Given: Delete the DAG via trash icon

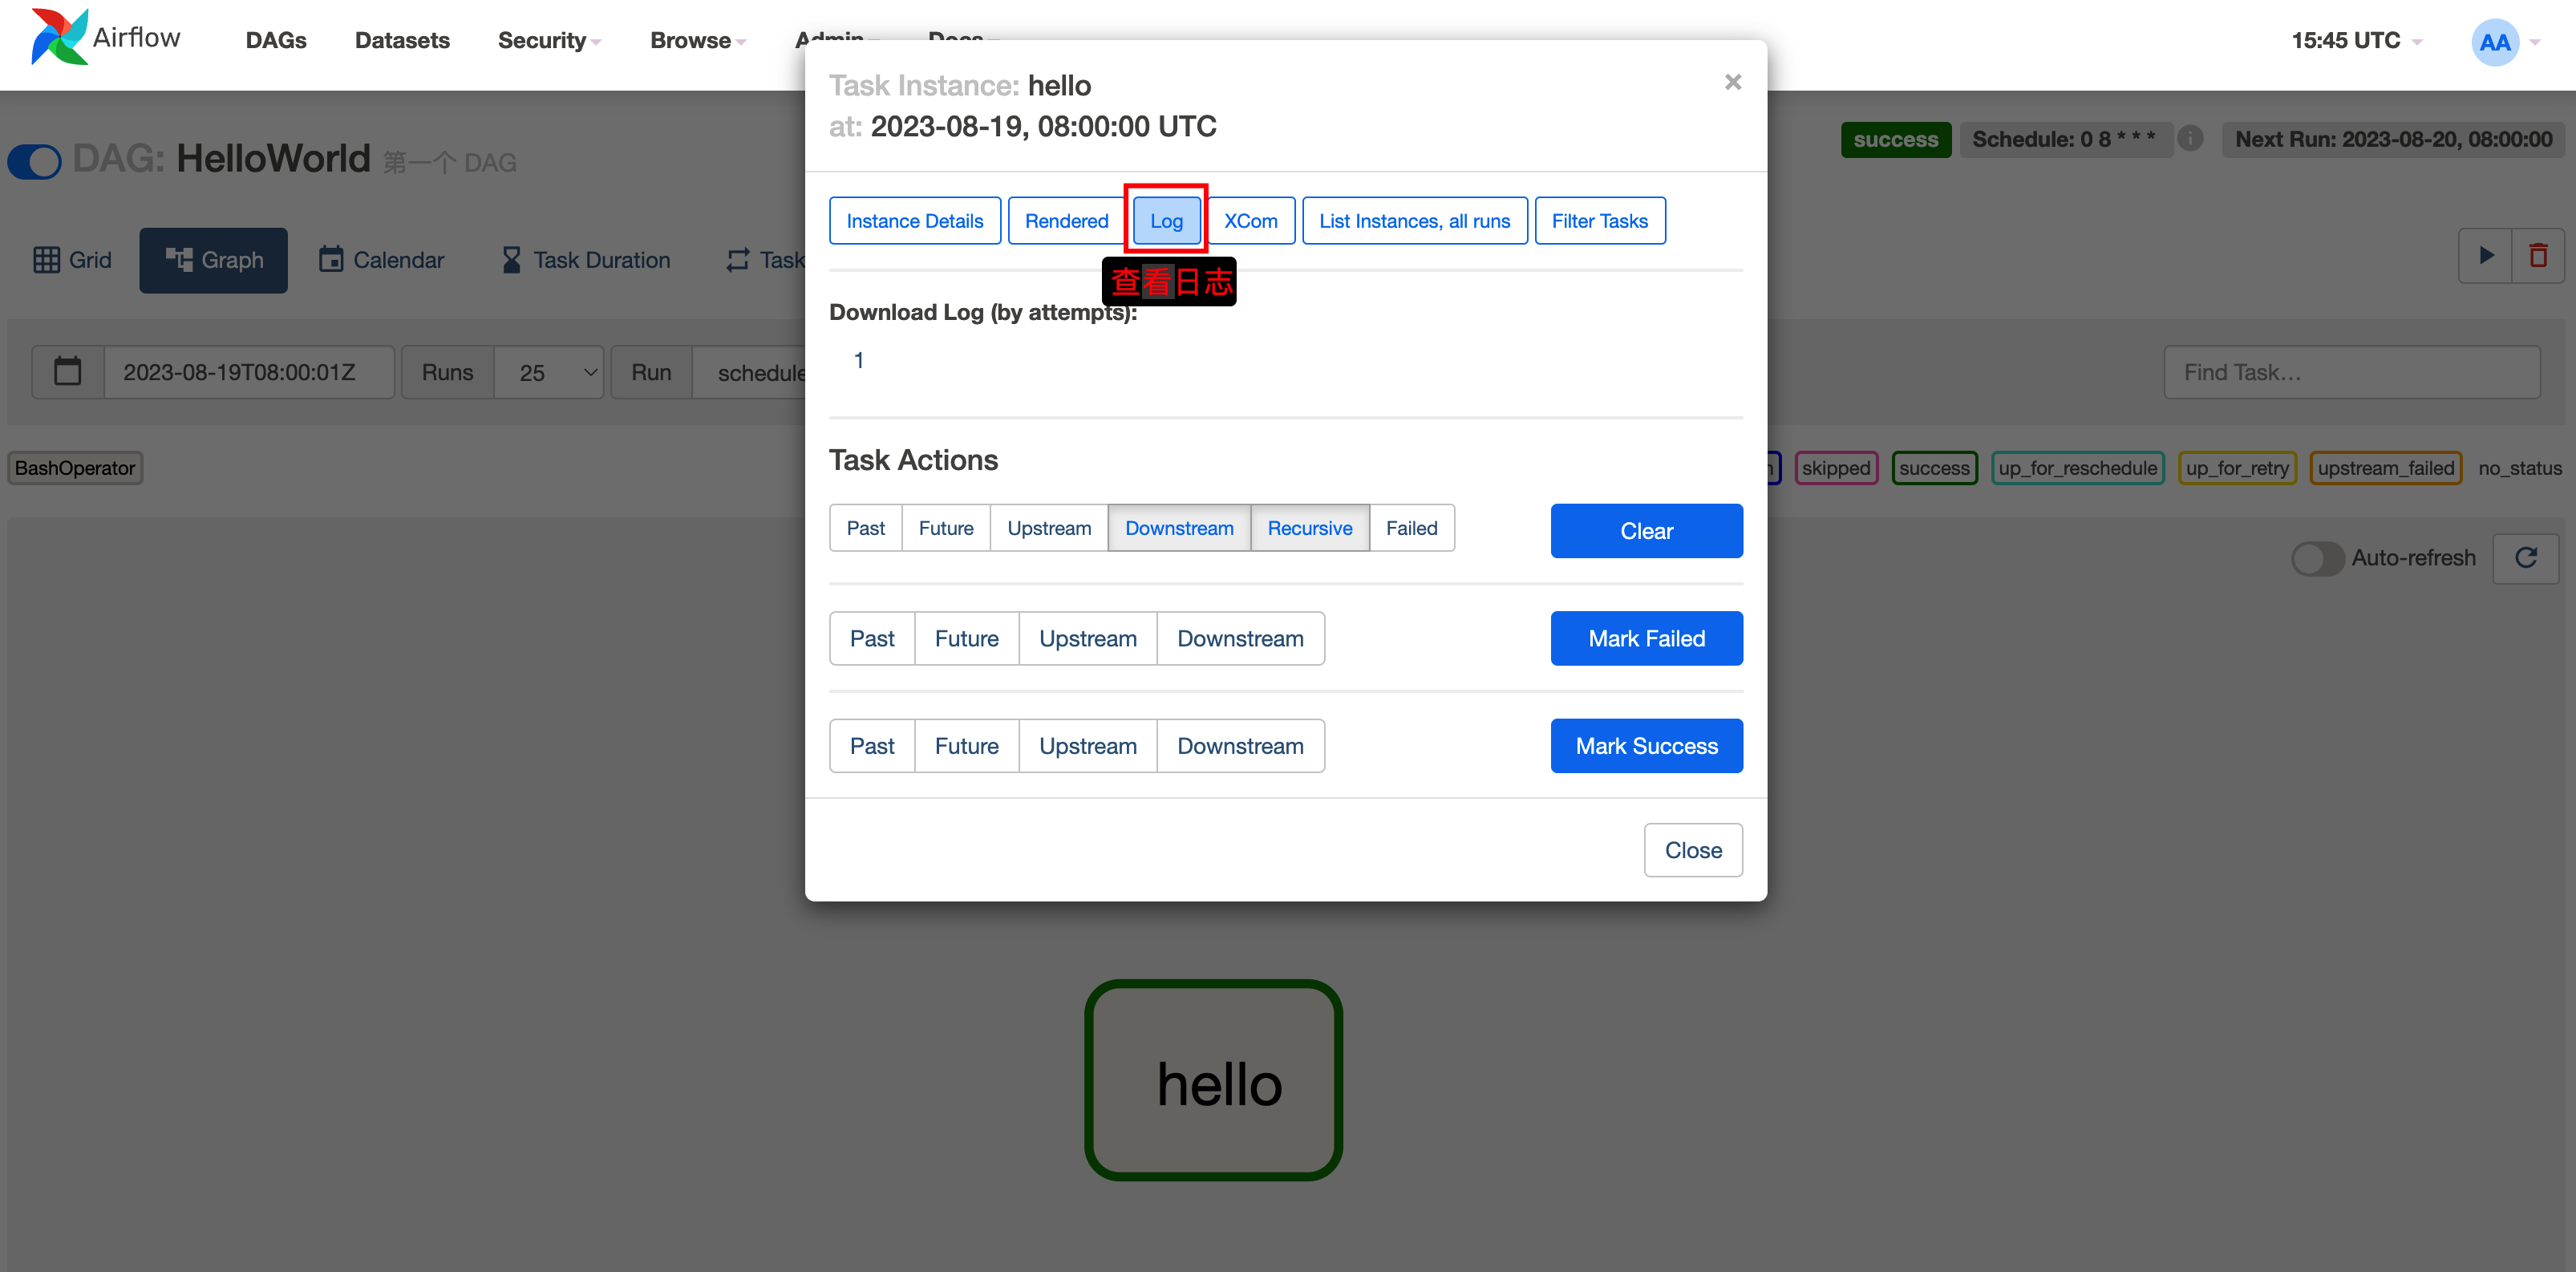Looking at the screenshot, I should pyautogui.click(x=2541, y=255).
